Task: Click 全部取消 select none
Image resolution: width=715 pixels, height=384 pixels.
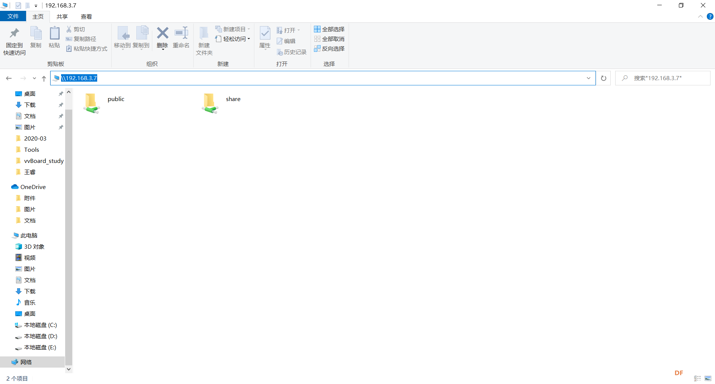Action: [329, 39]
